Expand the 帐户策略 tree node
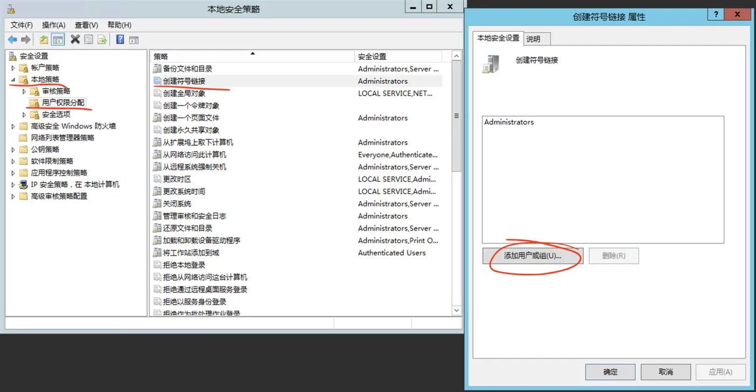This screenshot has height=392, width=756. click(x=13, y=68)
